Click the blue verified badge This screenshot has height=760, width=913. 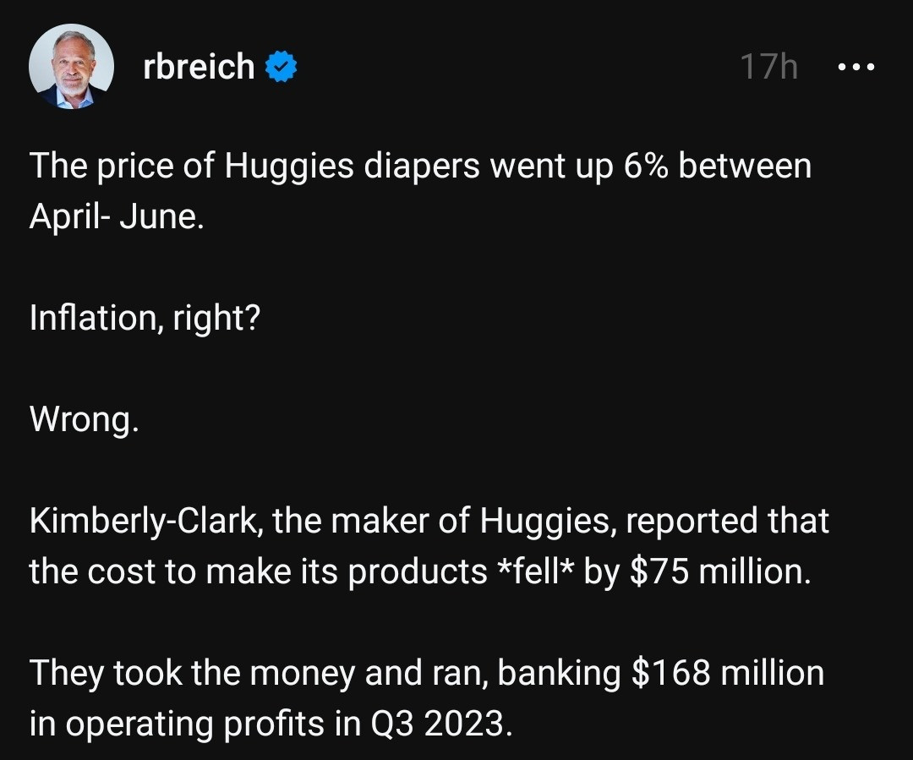click(x=282, y=67)
